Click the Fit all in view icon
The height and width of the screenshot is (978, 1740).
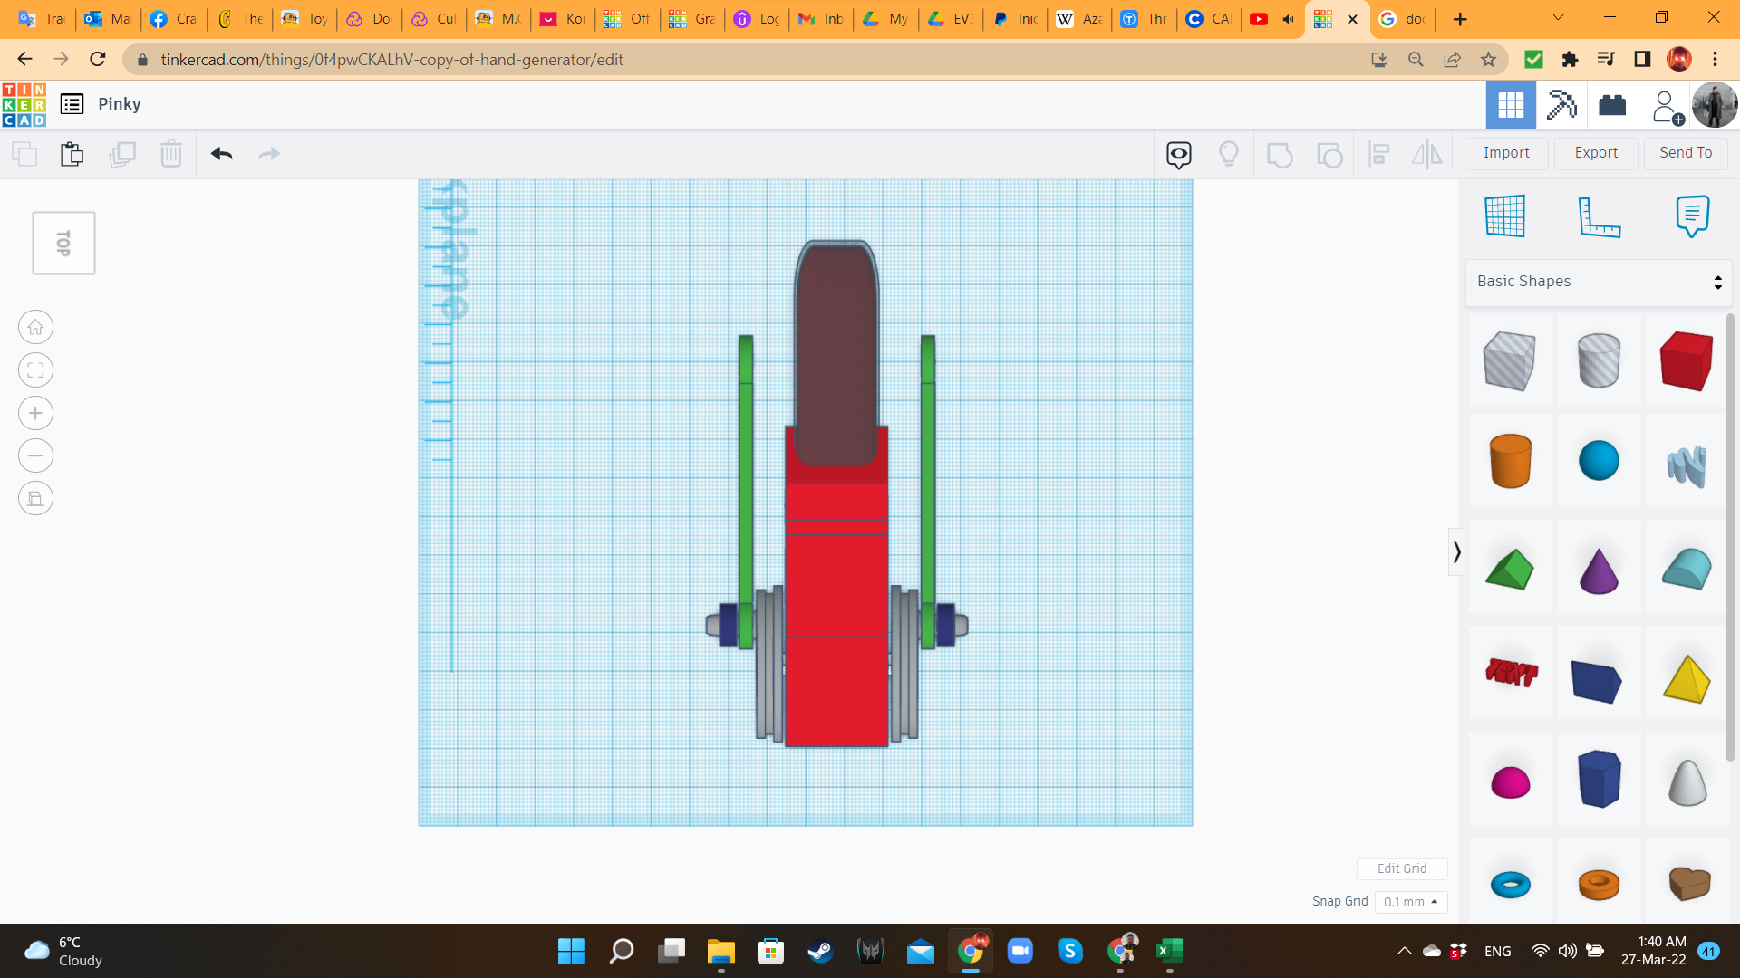pos(35,370)
